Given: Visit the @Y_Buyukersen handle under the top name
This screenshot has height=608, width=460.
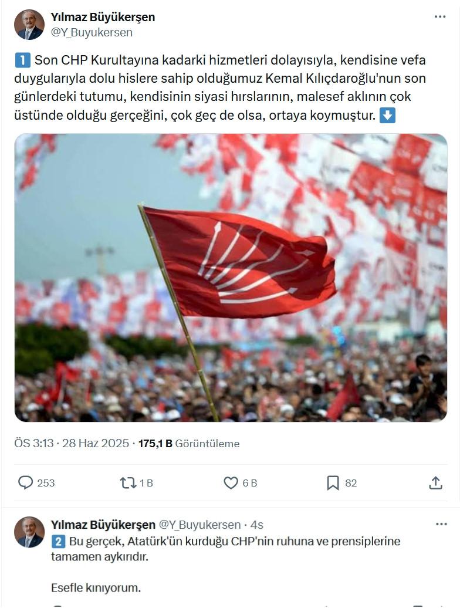Looking at the screenshot, I should point(92,33).
